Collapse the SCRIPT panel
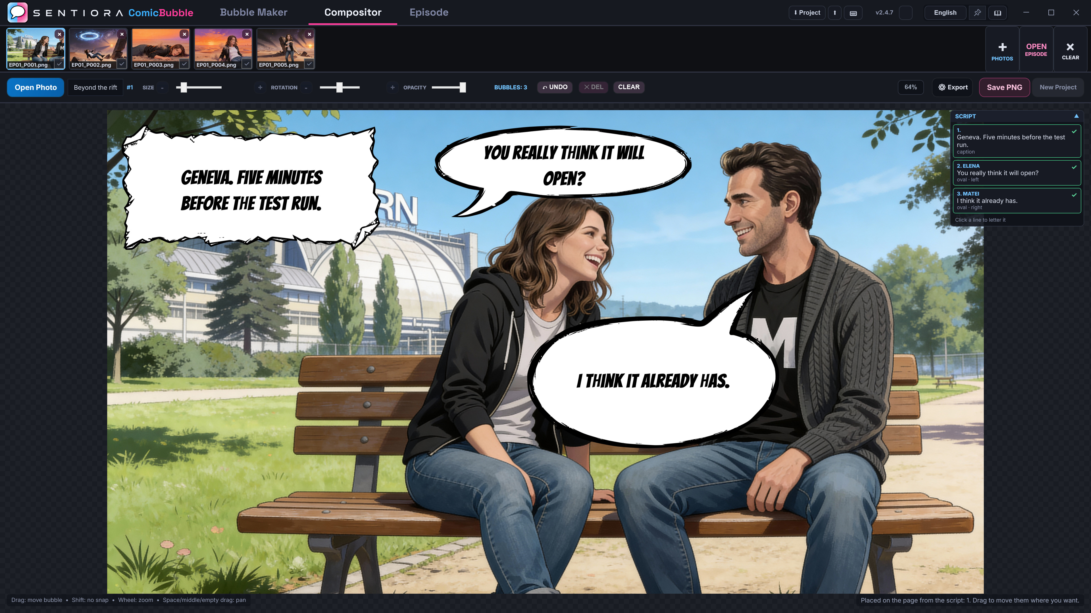The image size is (1091, 613). coord(1076,116)
